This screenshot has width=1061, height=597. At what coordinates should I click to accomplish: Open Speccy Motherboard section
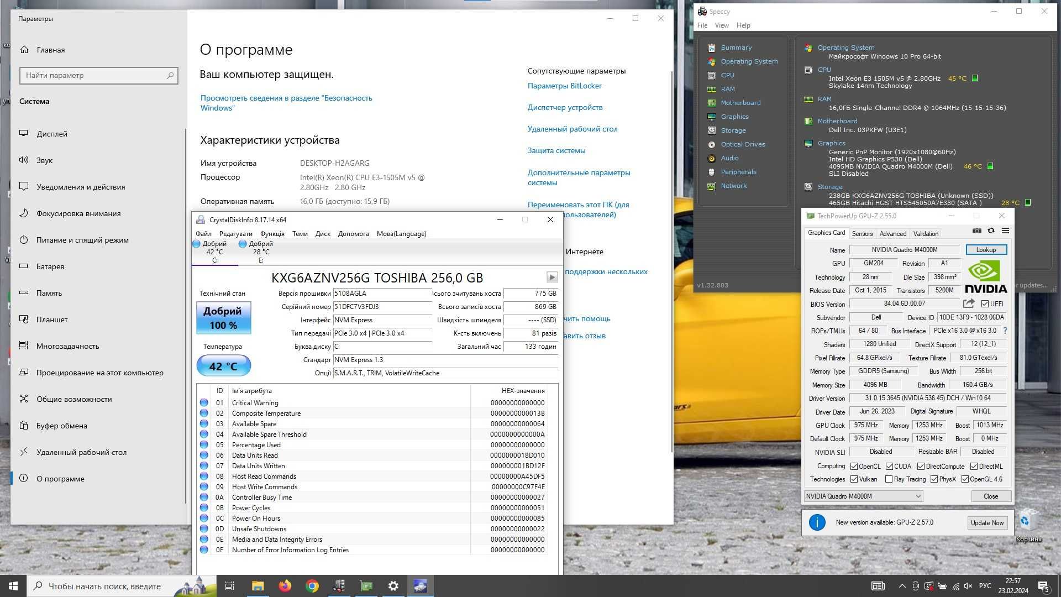[740, 103]
